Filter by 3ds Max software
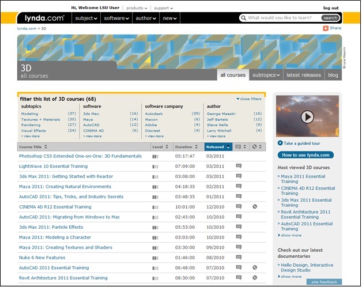Image resolution: width=362 pixels, height=287 pixels. coord(91,114)
